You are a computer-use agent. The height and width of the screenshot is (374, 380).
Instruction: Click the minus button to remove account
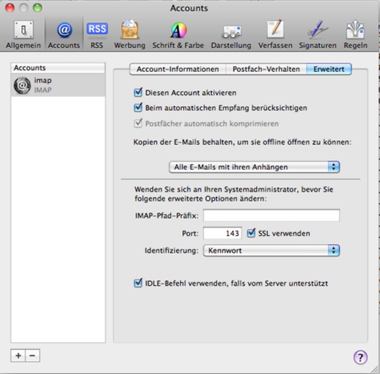point(32,356)
